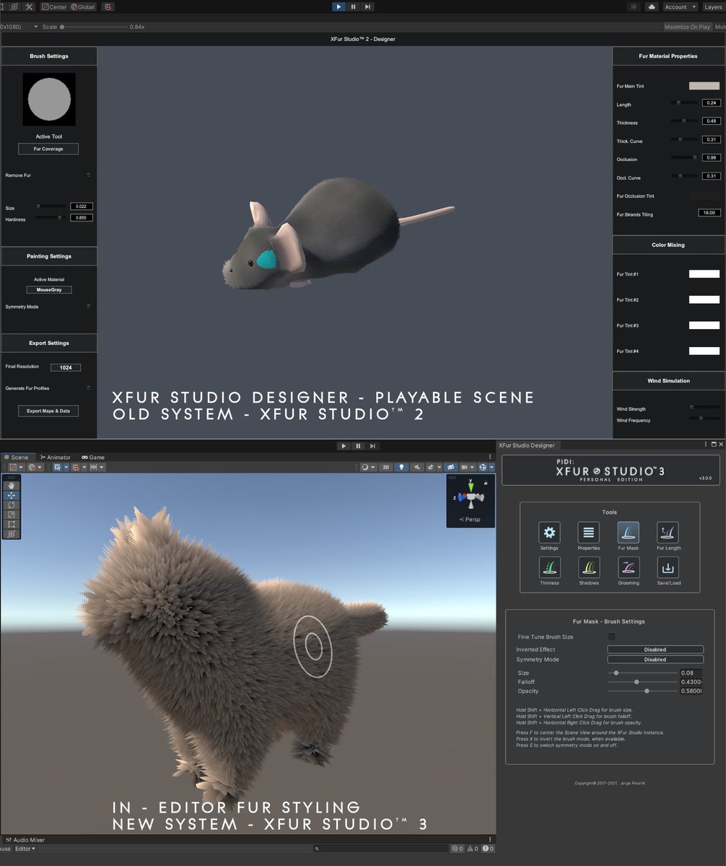This screenshot has width=726, height=866.
Task: Adjust the Opacity slider in brush settings
Action: (x=643, y=691)
